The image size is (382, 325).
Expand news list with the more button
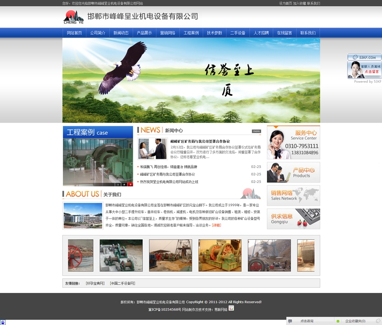[256, 131]
